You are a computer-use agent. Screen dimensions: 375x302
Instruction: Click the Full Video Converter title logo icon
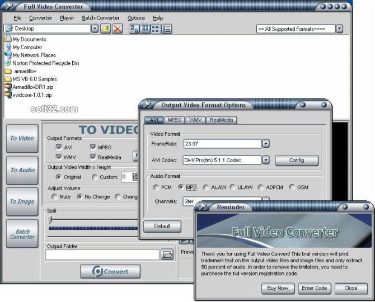(x=10, y=6)
